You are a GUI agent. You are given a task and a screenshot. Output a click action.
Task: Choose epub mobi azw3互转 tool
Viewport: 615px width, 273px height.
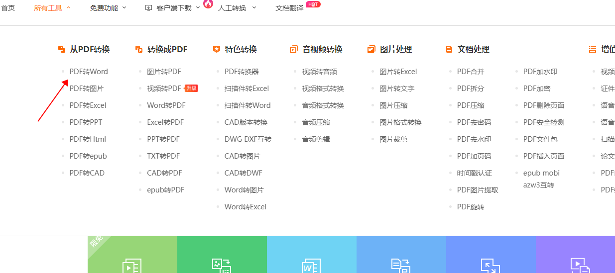(542, 179)
